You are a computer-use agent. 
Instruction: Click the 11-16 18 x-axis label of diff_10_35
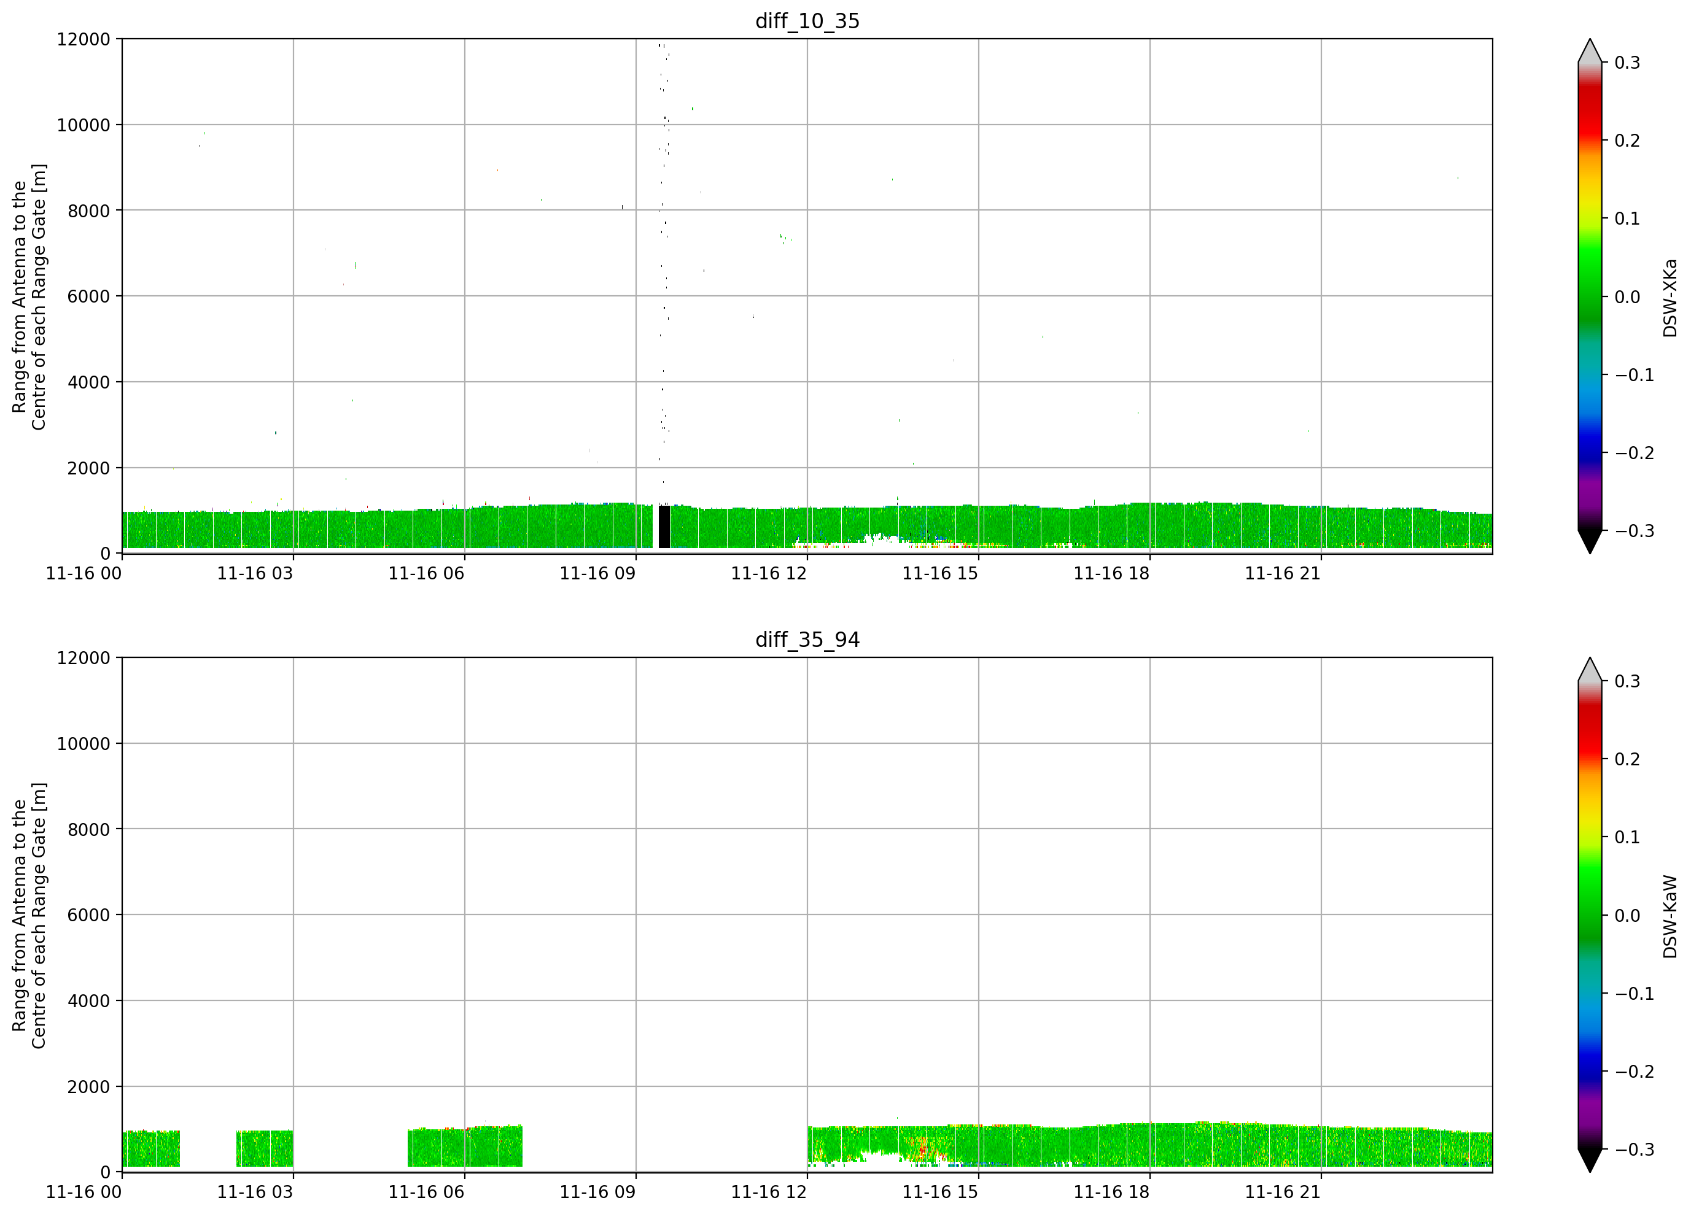(1111, 574)
